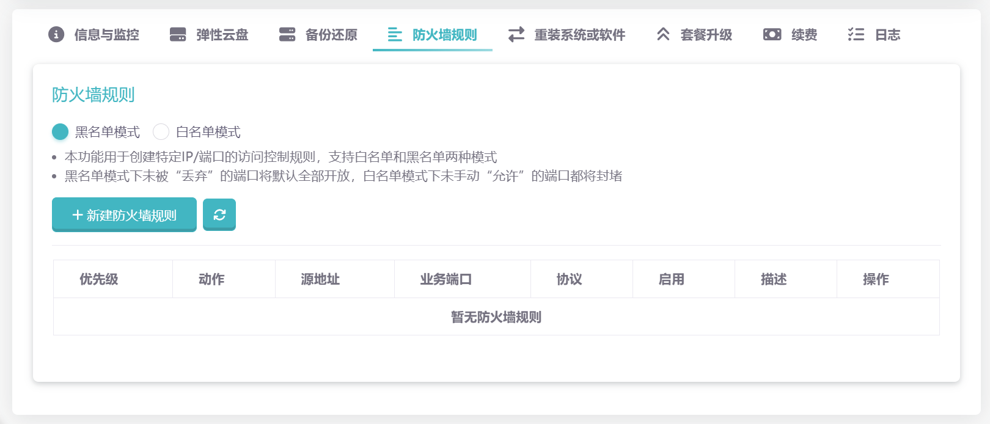Viewport: 990px width, 424px height.
Task: Click the 业务端口 column header
Action: coord(446,279)
